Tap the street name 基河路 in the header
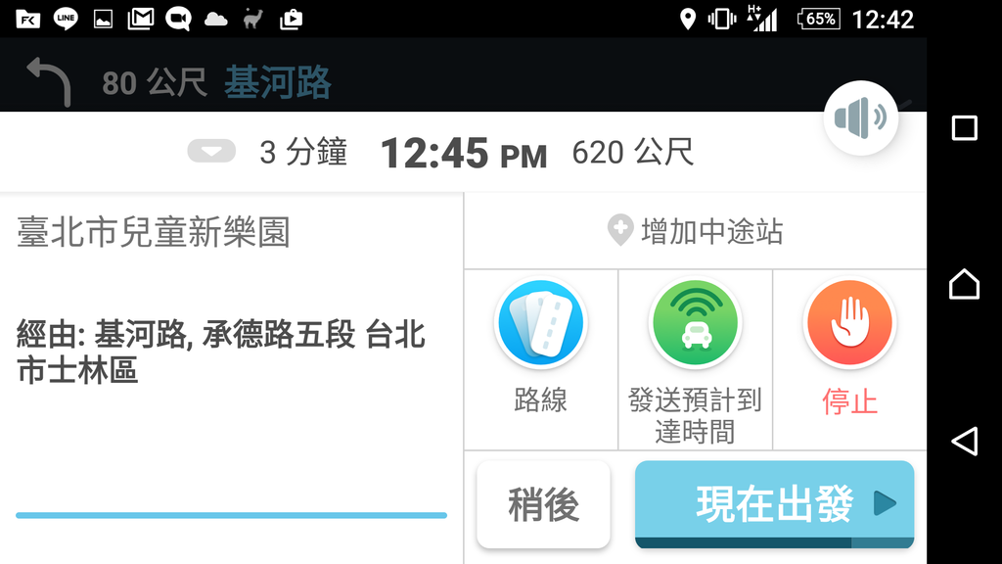Screen dimensions: 1002x564 [277, 82]
